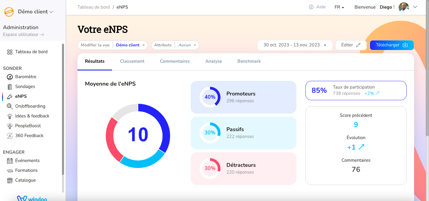
Task: Click the "Votre eNPS" page title
Action: 102,29
